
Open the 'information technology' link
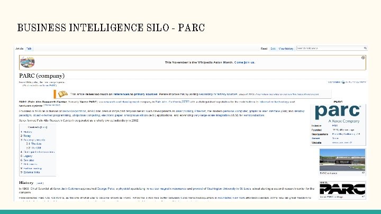point(274,102)
